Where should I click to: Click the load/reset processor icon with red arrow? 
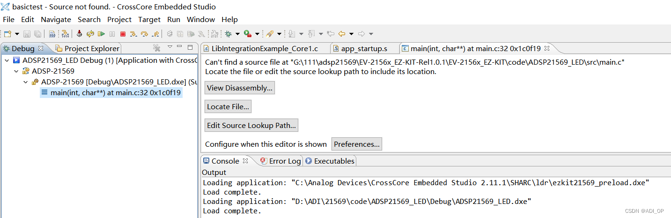pos(80,34)
